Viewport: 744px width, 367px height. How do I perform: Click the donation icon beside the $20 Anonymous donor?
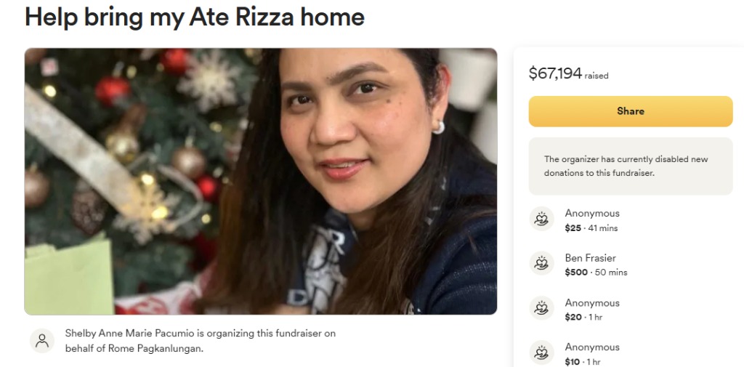[x=541, y=307]
